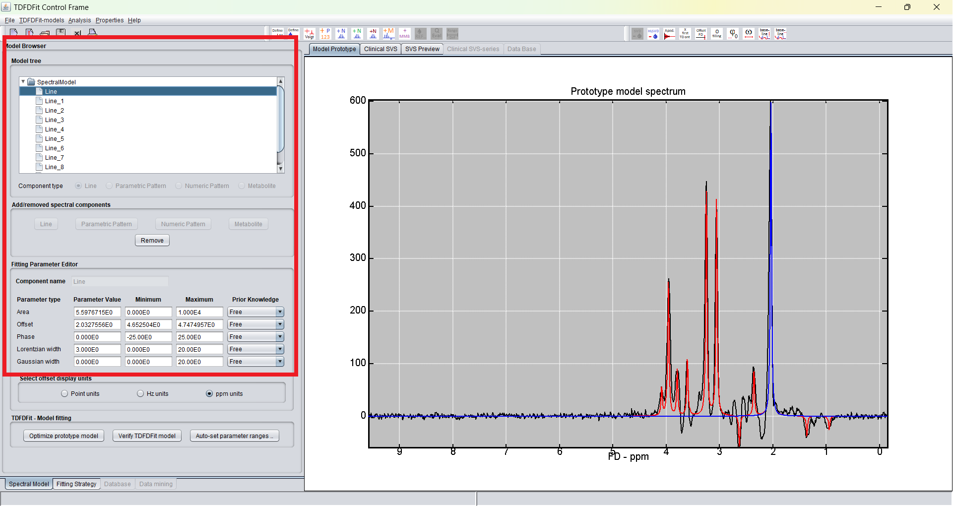Image resolution: width=953 pixels, height=506 pixels.
Task: Select the Line component type radio button
Action: point(78,186)
